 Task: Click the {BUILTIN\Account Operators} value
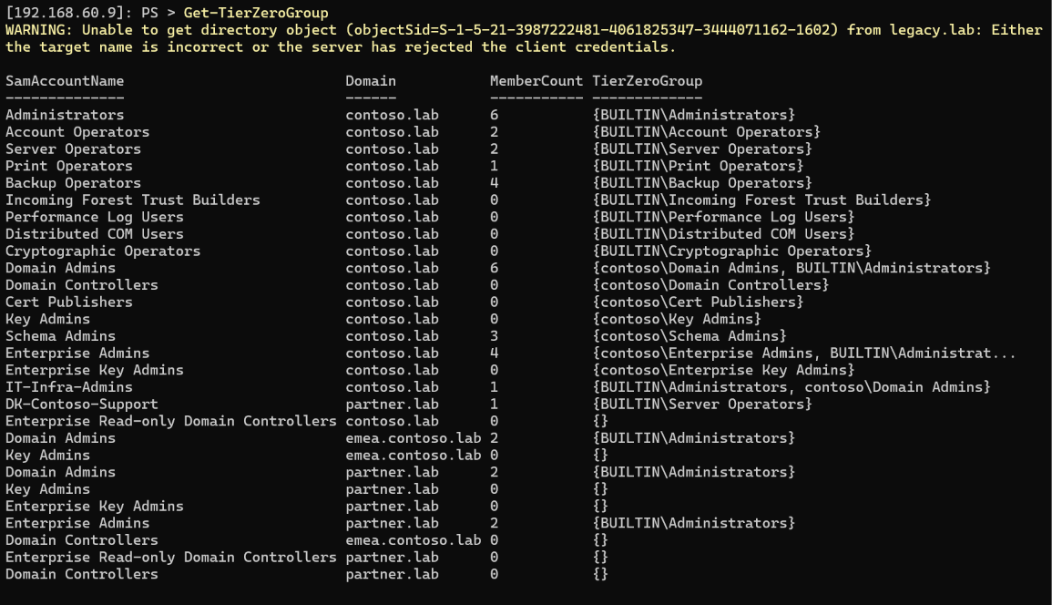coord(706,132)
